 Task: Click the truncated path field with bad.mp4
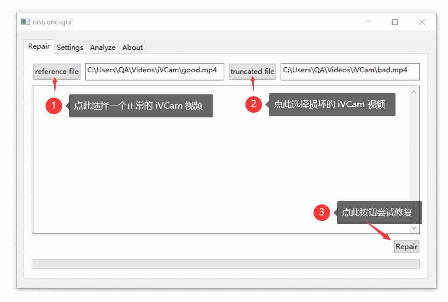click(350, 71)
